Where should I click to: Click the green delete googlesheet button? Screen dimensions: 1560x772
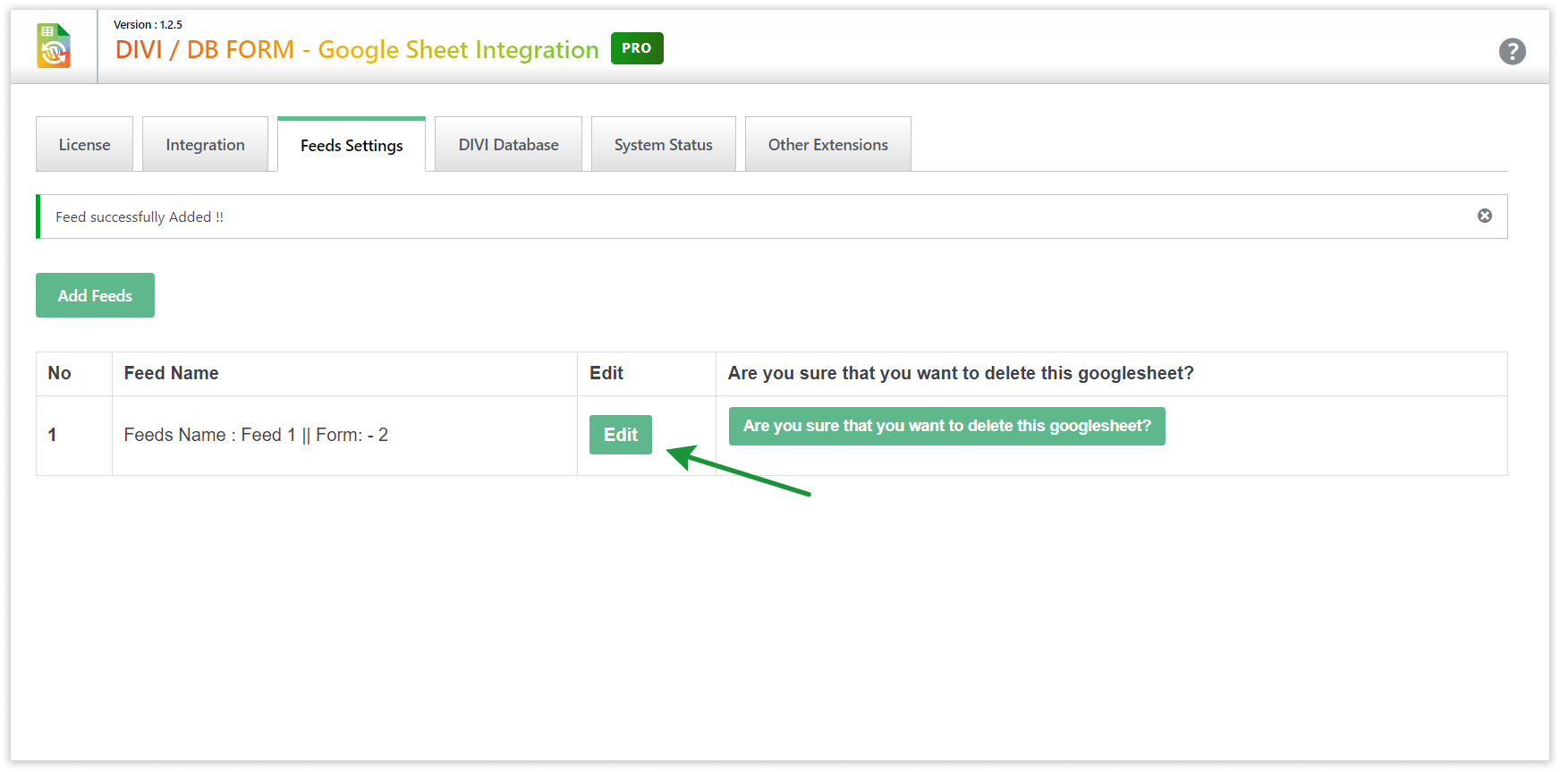pyautogui.click(x=946, y=426)
